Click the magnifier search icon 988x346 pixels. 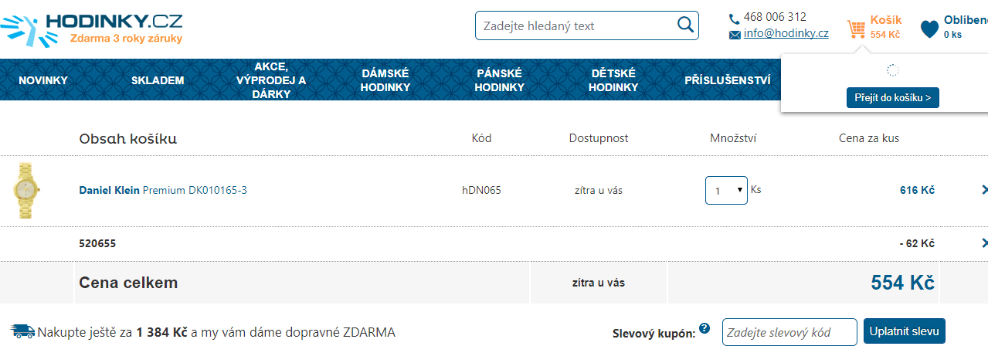point(685,25)
